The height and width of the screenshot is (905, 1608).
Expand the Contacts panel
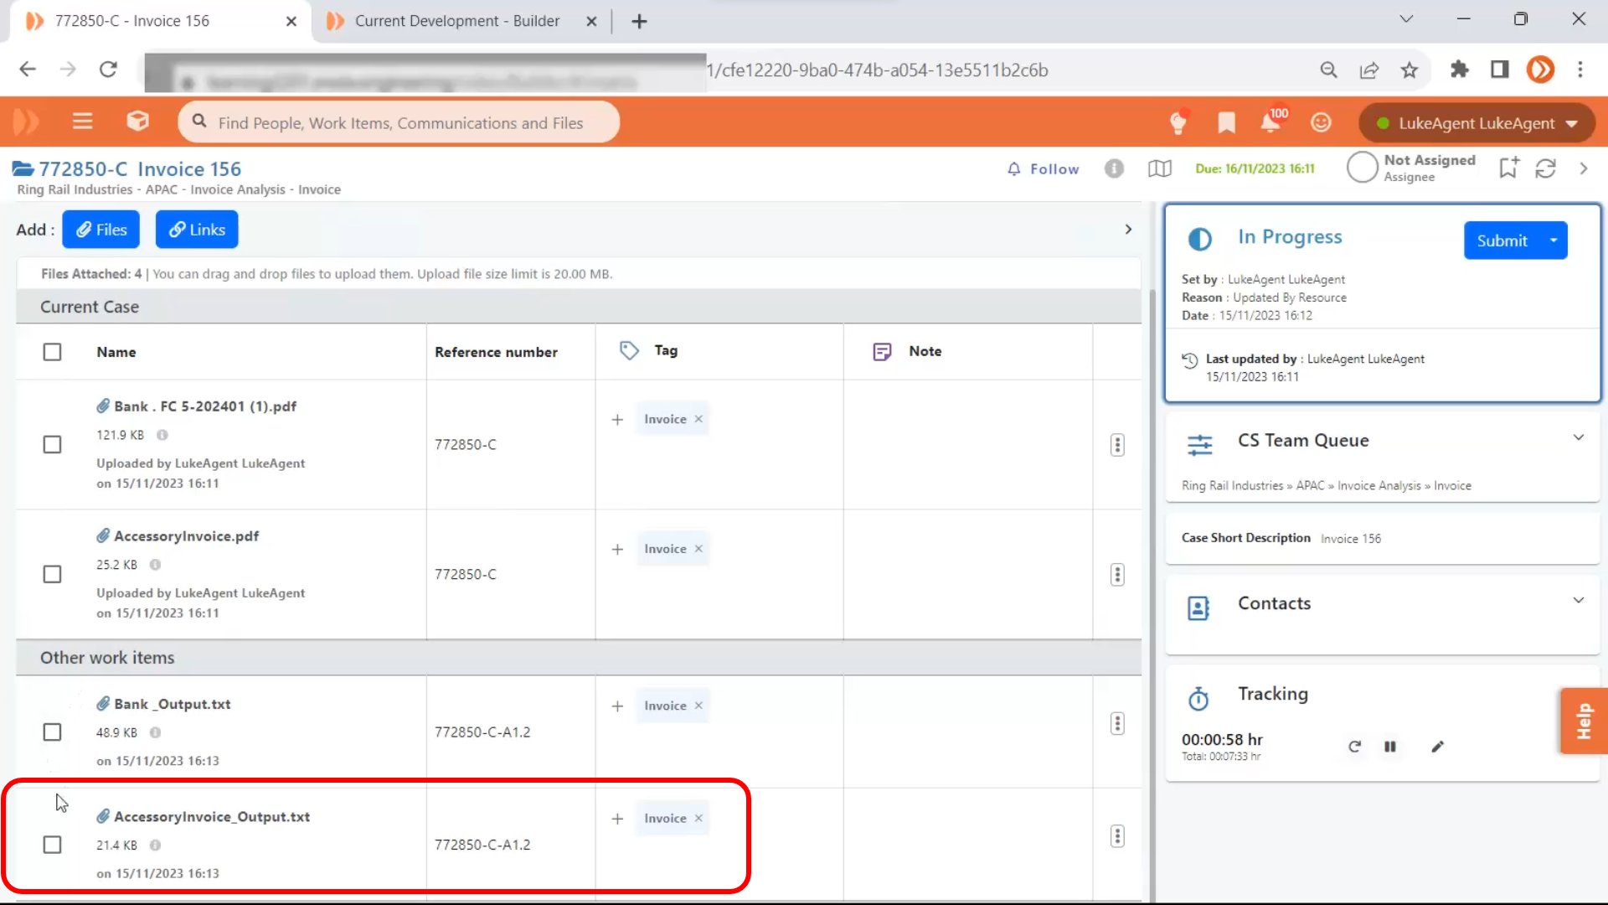1578,600
